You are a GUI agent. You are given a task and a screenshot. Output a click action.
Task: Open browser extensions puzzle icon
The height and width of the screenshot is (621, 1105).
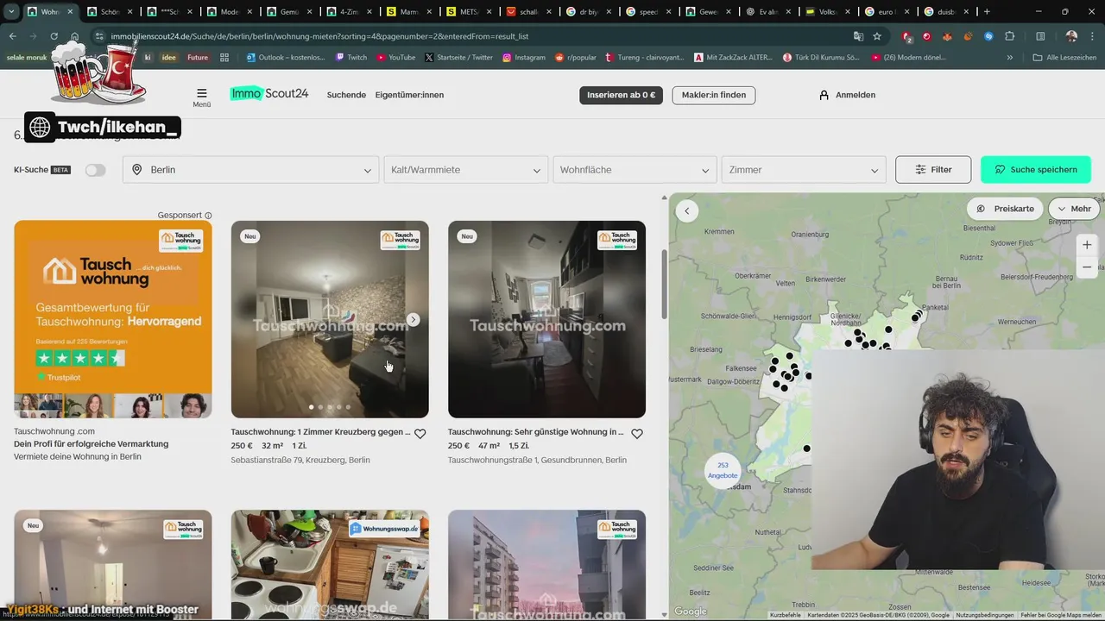pos(1009,36)
